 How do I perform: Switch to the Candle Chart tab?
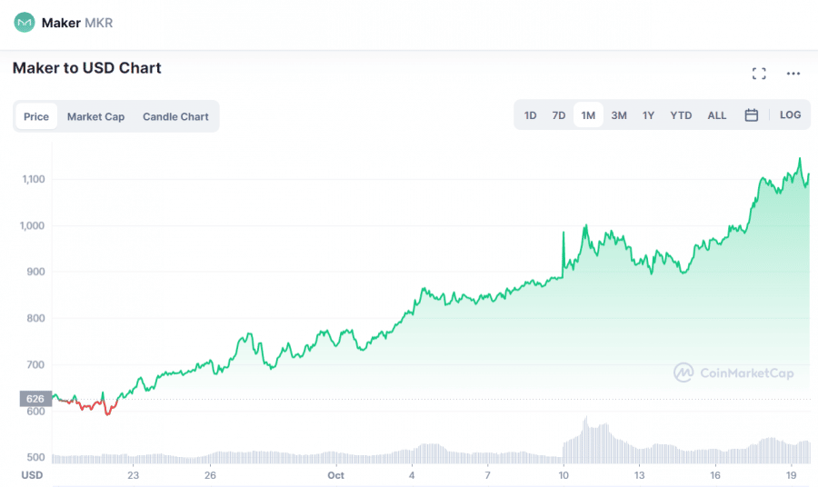coord(175,116)
